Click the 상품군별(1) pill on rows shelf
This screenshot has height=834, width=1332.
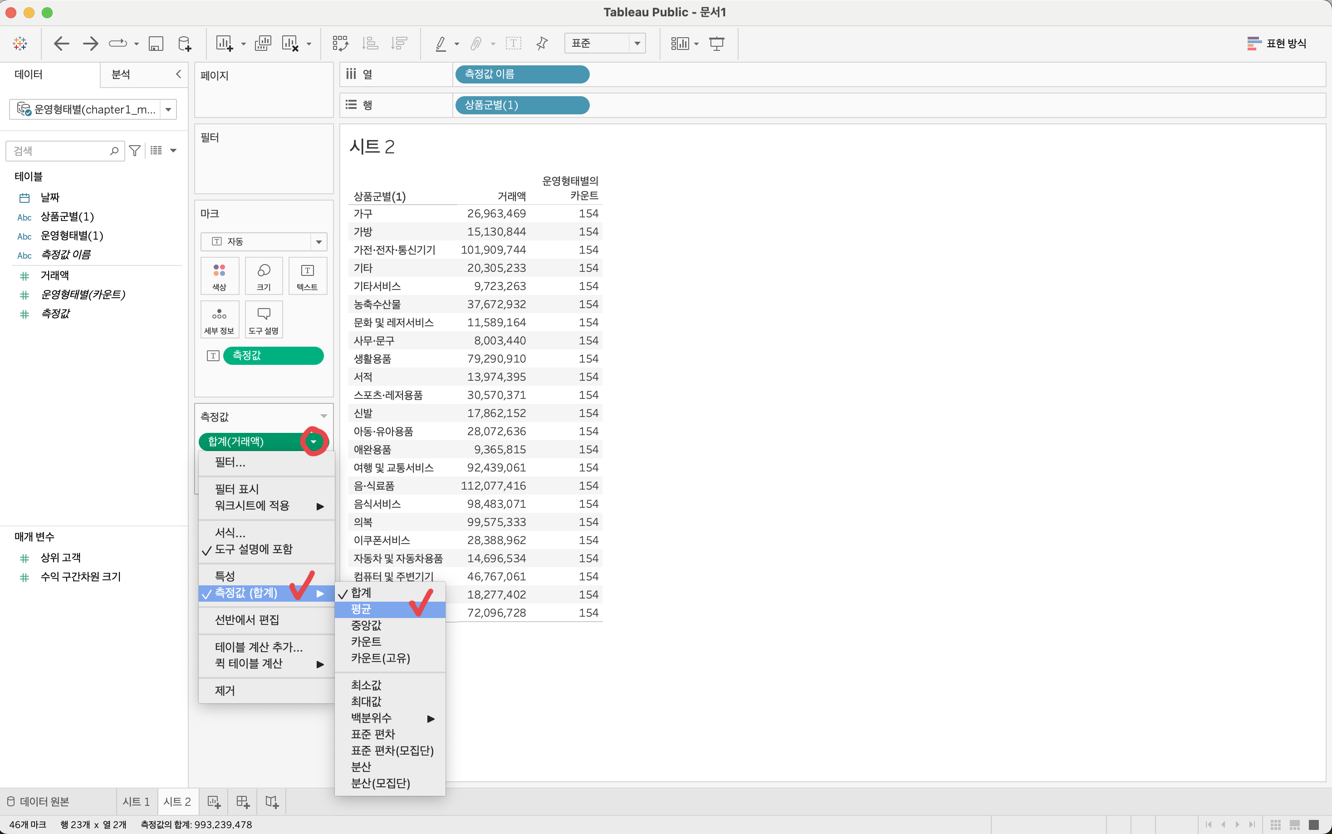pyautogui.click(x=521, y=105)
